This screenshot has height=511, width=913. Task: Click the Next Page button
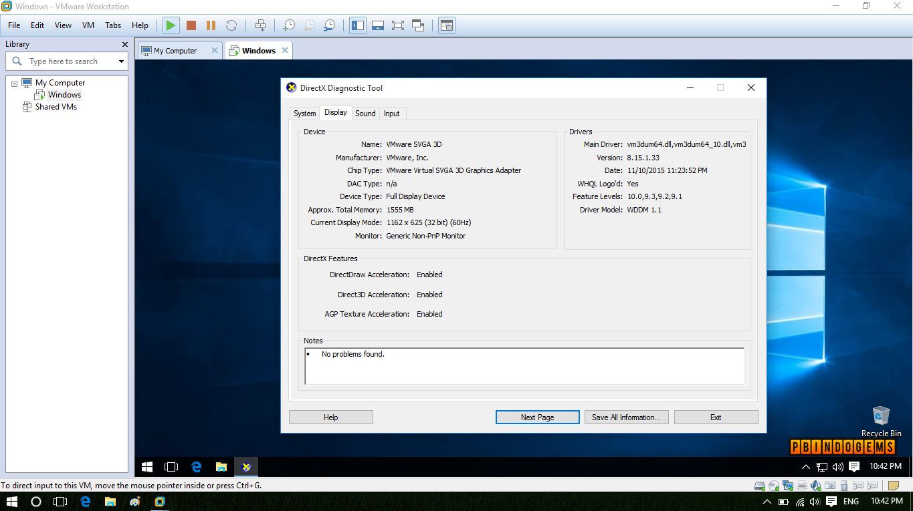click(538, 417)
